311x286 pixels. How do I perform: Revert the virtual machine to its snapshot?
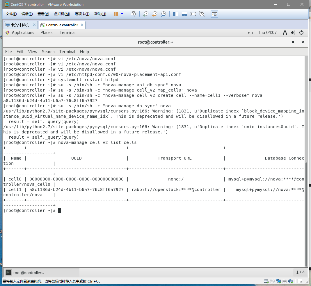pyautogui.click(x=154, y=14)
